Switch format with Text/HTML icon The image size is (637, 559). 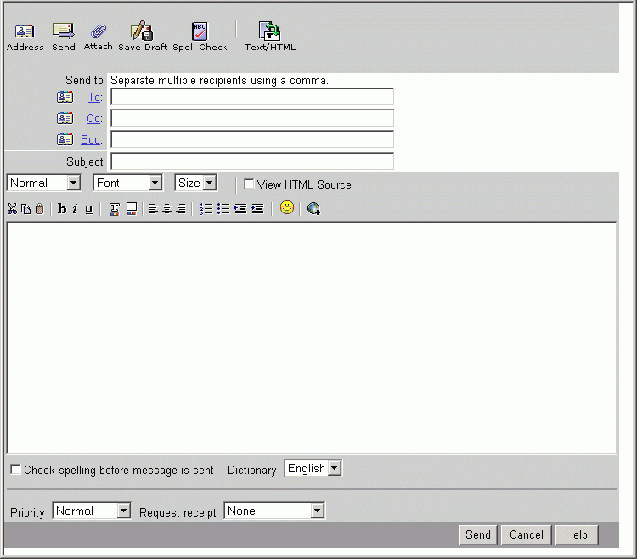coord(269,31)
